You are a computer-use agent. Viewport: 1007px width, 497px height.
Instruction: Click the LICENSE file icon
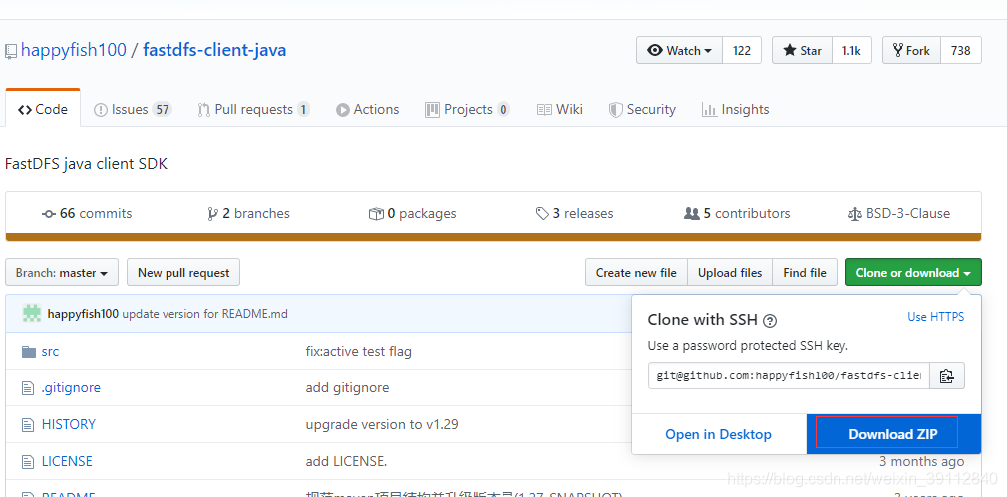28,462
